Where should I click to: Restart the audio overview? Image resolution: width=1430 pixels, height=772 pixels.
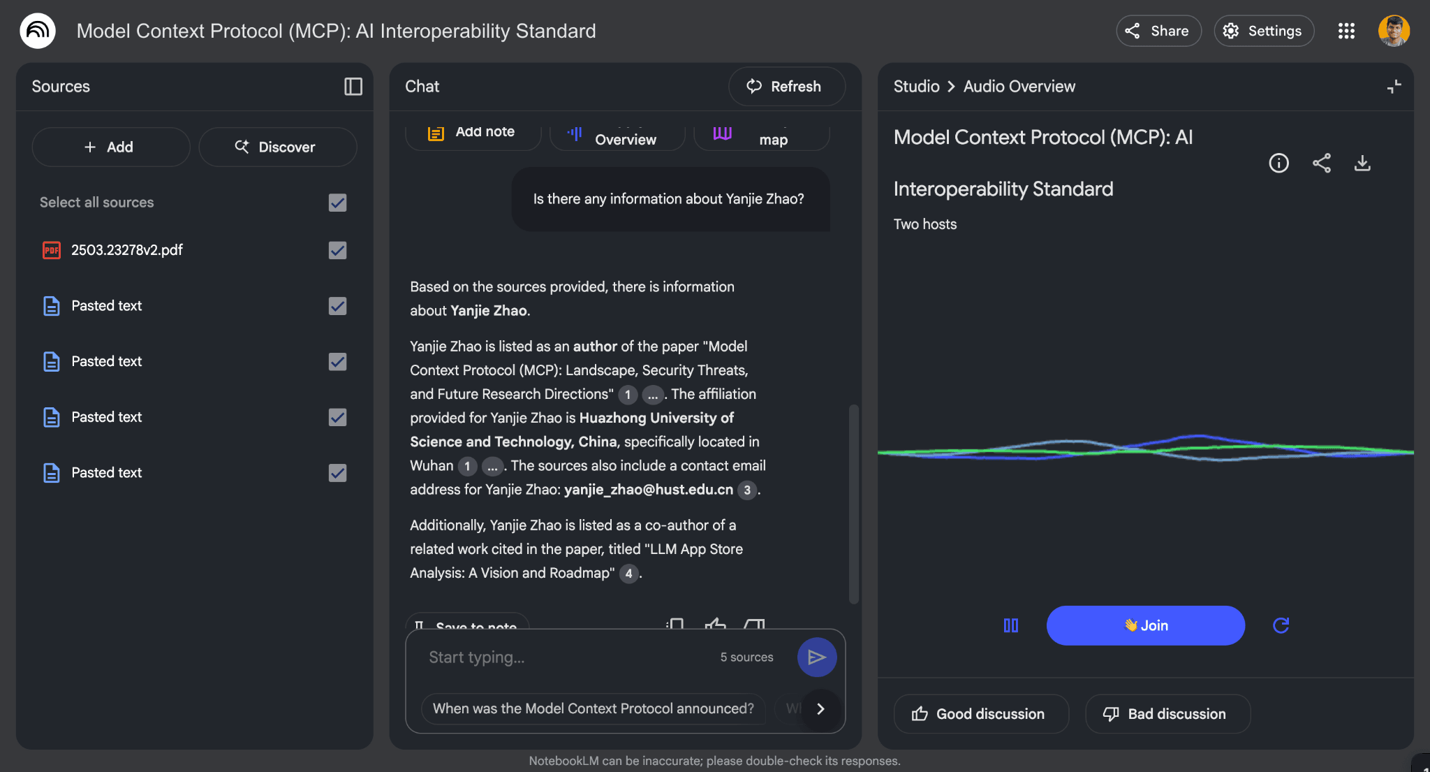pos(1281,625)
